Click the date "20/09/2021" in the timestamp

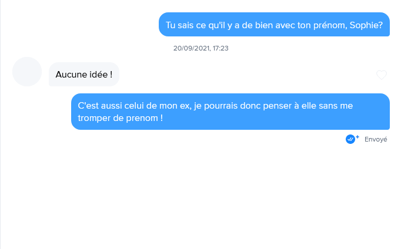point(191,48)
